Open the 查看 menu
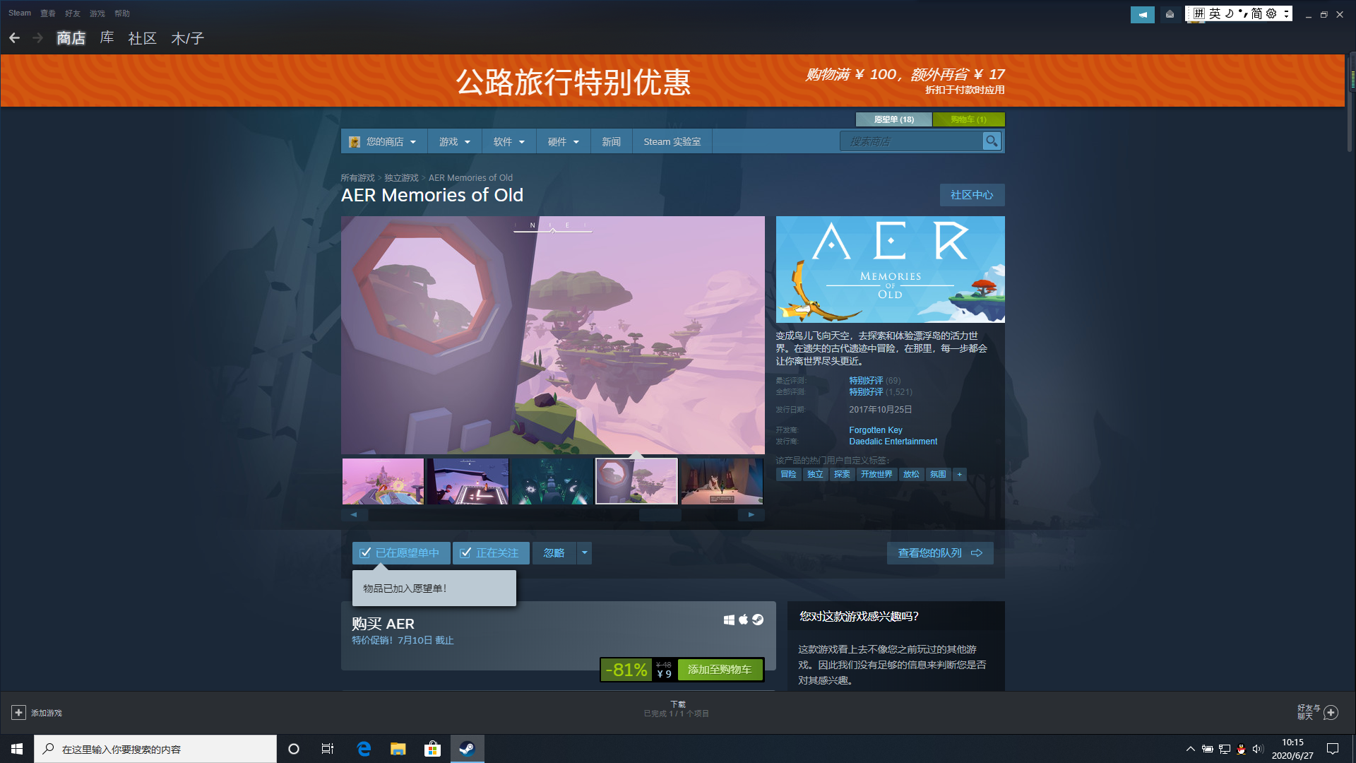The width and height of the screenshot is (1356, 763). point(48,13)
